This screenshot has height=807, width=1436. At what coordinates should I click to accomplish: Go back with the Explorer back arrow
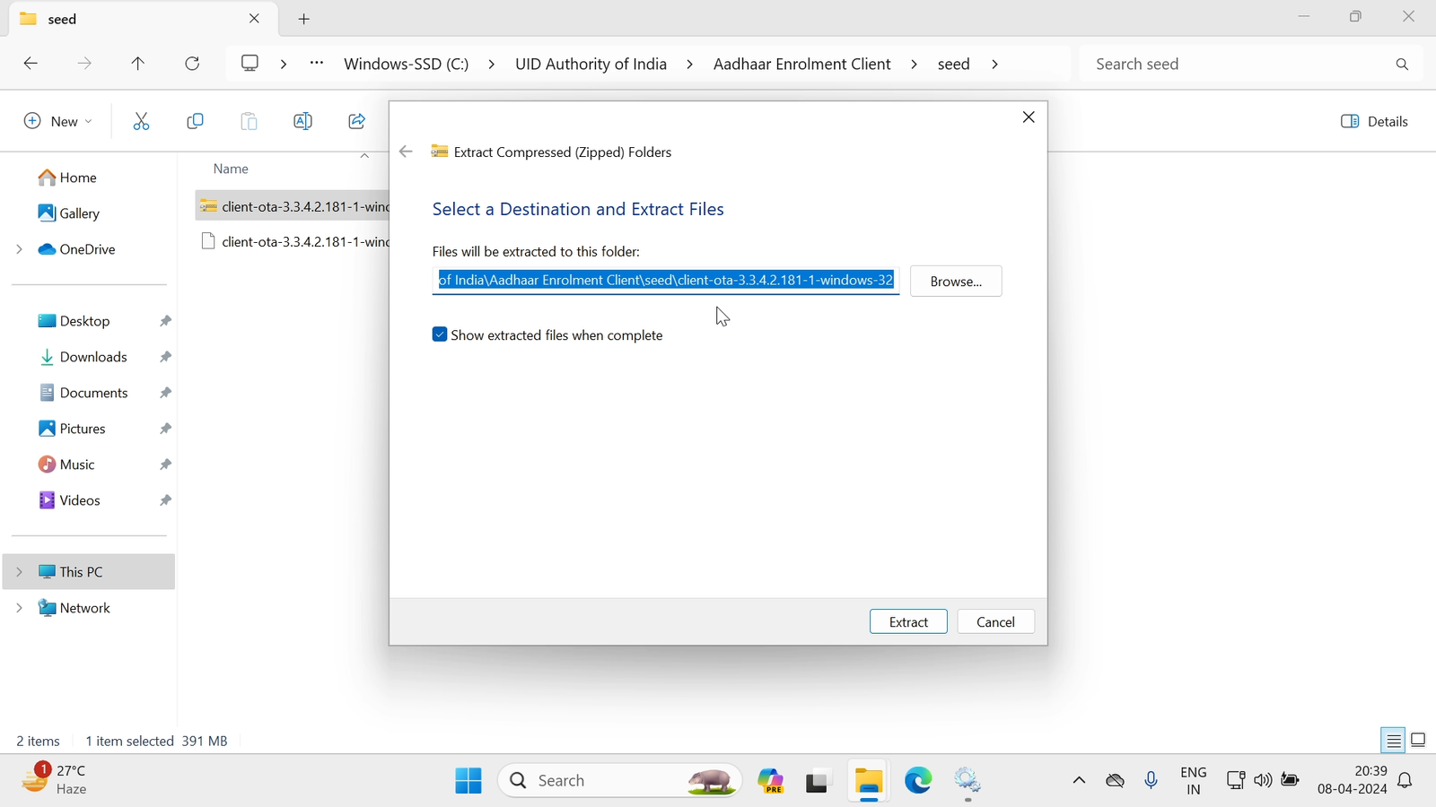point(31,64)
